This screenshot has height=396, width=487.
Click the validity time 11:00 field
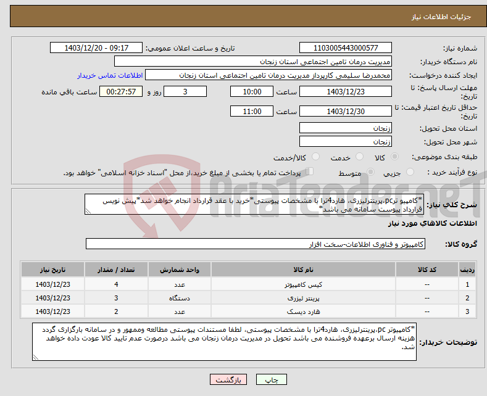(x=252, y=111)
